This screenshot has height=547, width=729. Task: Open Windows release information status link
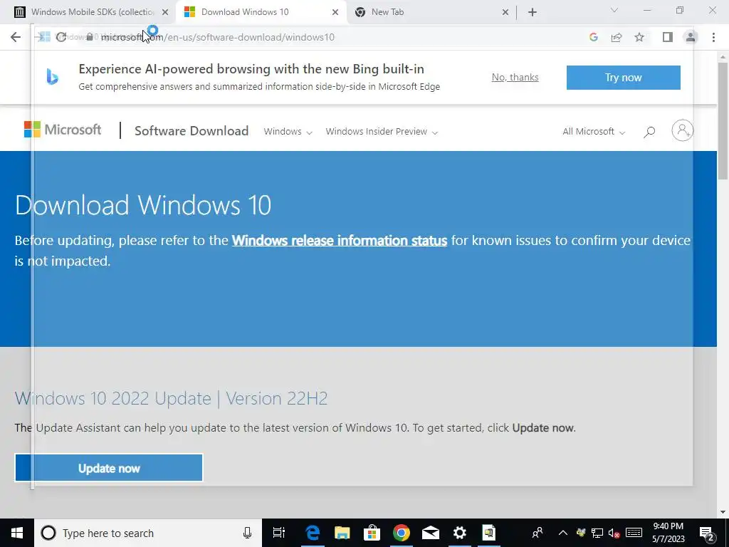coord(340,241)
